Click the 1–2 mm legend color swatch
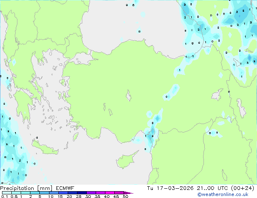Screen dimensions: 257x198 [26, 193]
